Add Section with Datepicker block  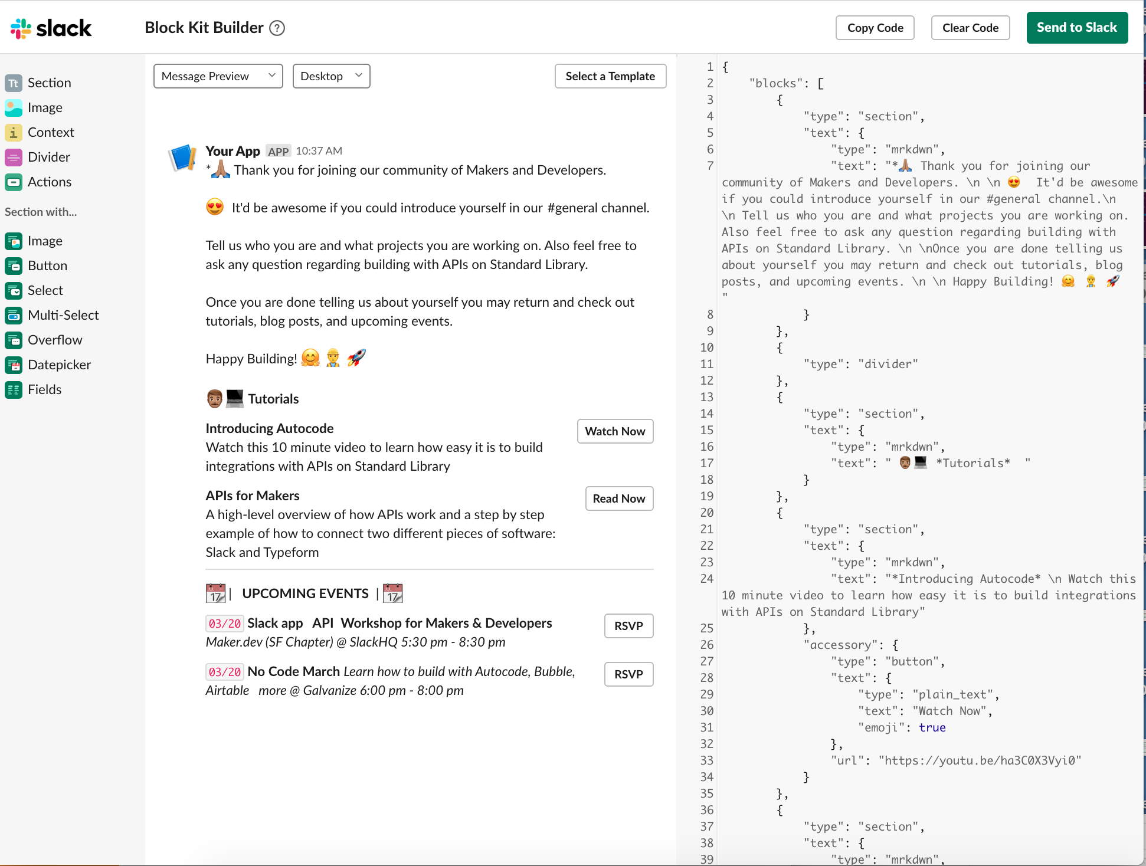[x=59, y=365]
